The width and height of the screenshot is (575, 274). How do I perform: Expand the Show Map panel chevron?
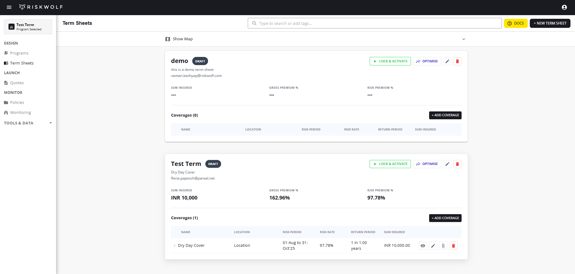pos(463,39)
